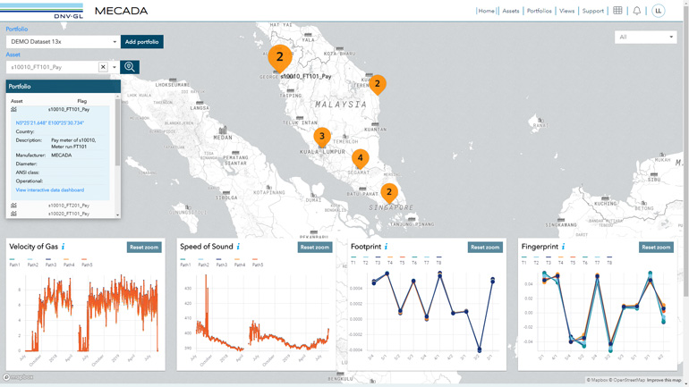Click info icon next to Velocity of Gas
Image resolution: width=689 pixels, height=387 pixels.
63,247
